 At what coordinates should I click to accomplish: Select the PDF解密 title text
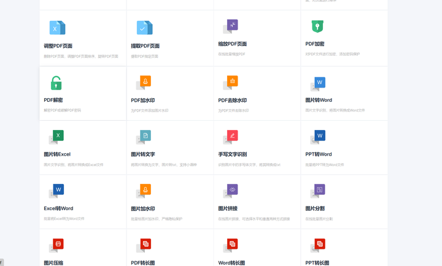(x=53, y=100)
